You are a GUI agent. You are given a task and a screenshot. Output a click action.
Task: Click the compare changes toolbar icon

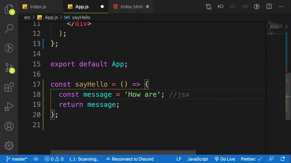click(208, 7)
